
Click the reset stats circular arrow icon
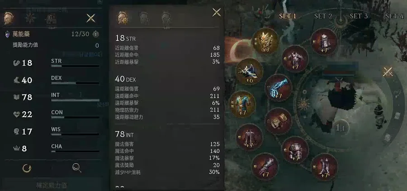click(27, 168)
